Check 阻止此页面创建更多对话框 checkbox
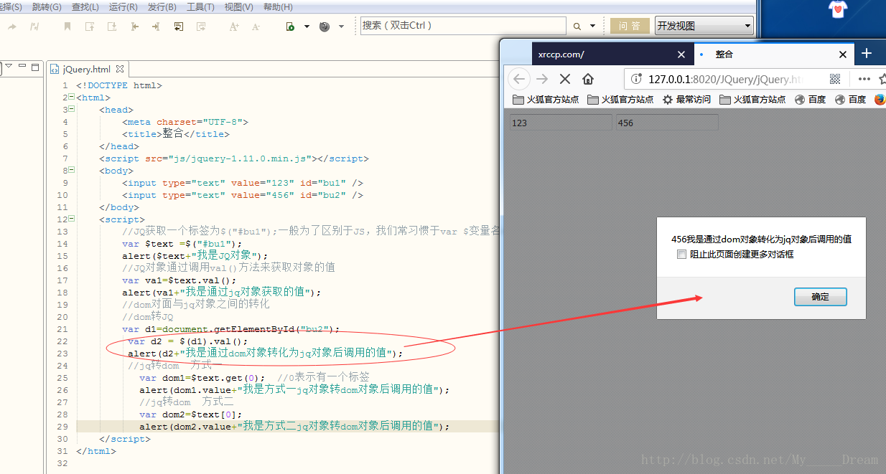The width and height of the screenshot is (886, 474). pyautogui.click(x=681, y=254)
